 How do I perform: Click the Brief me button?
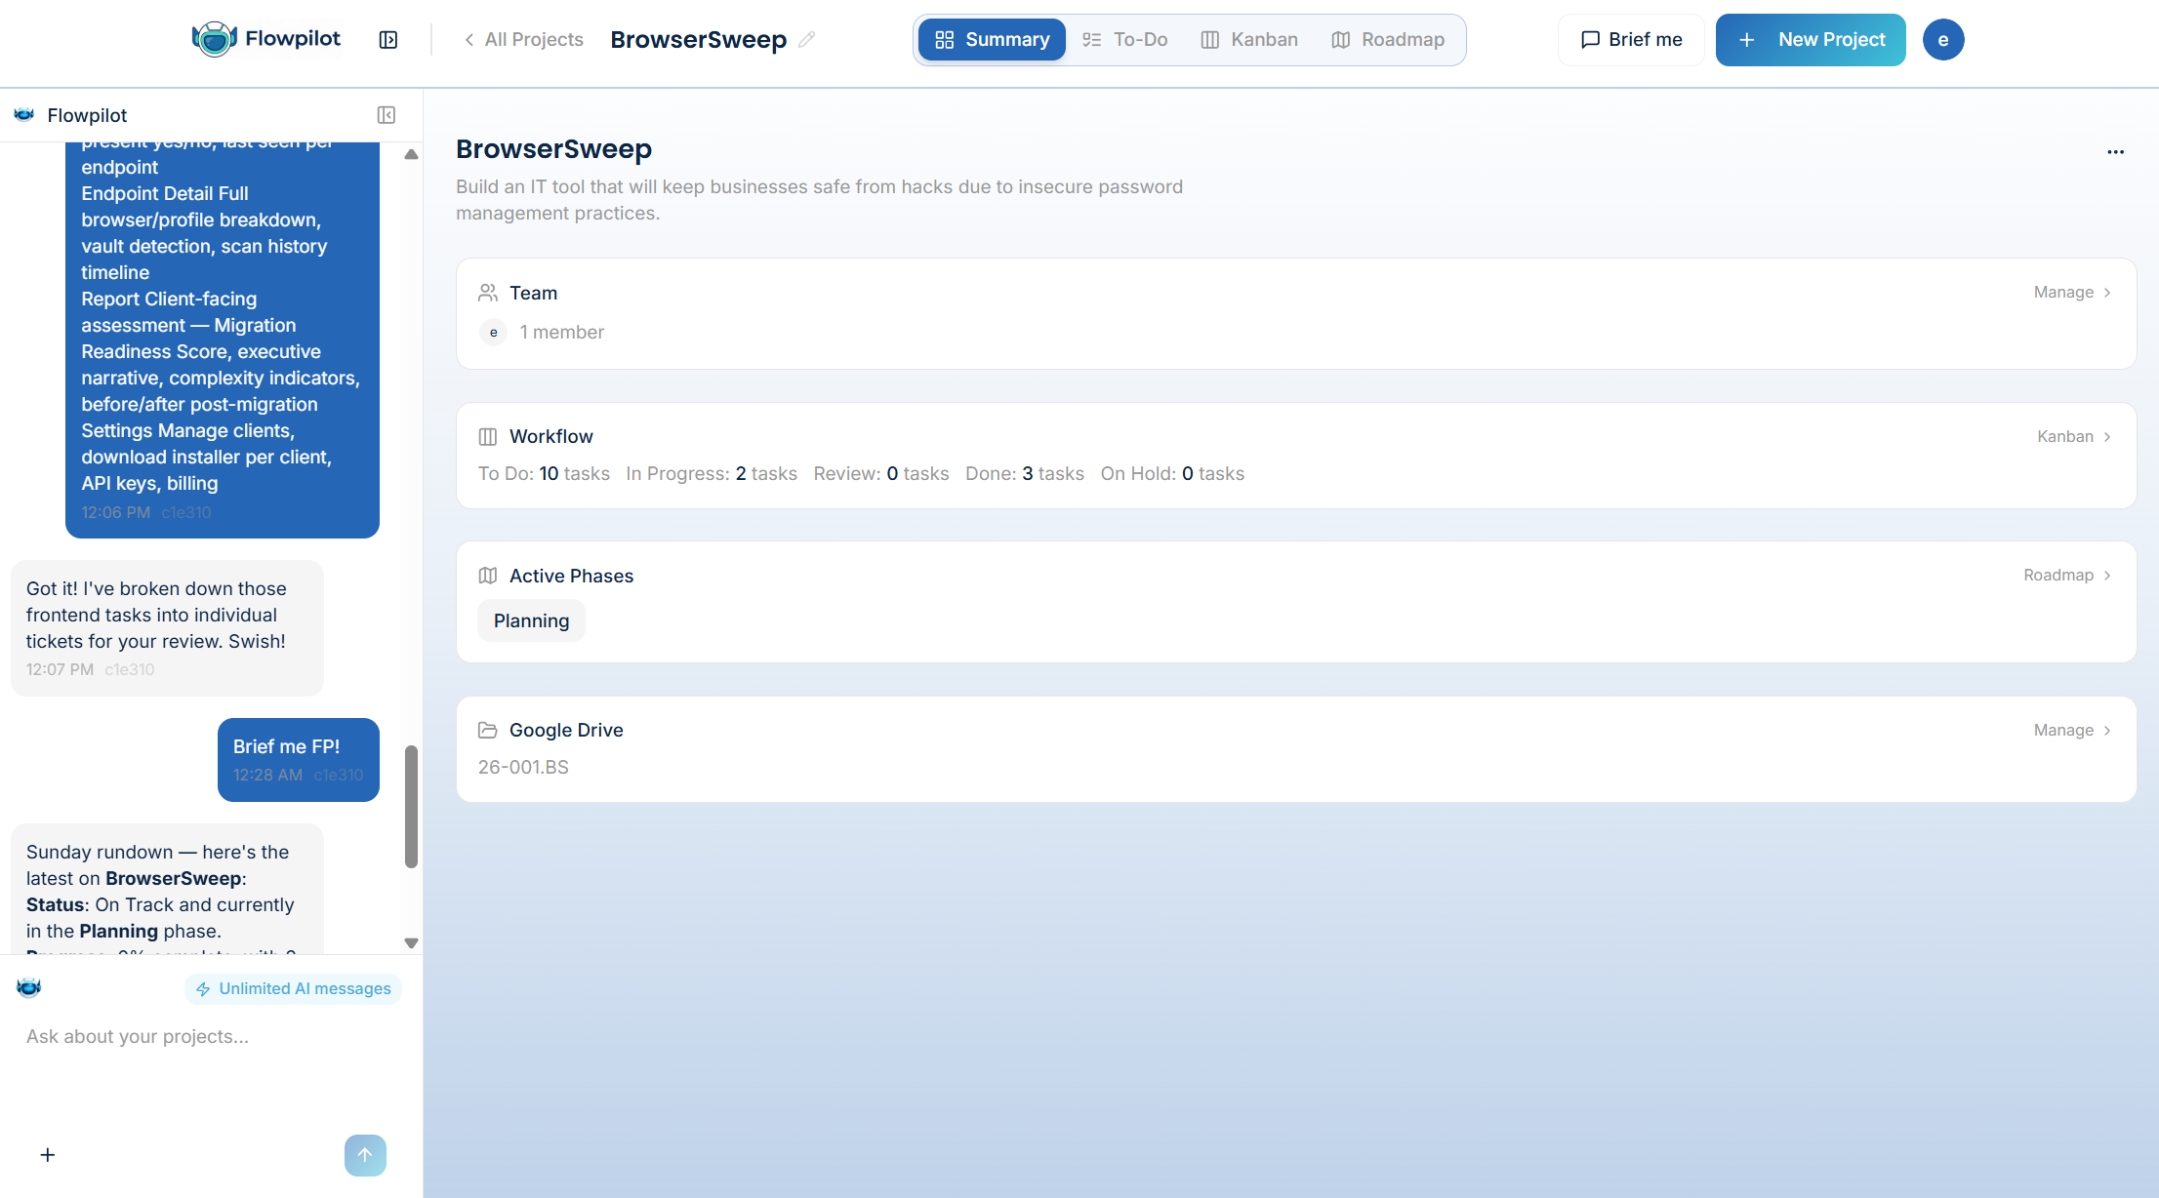tap(1631, 40)
